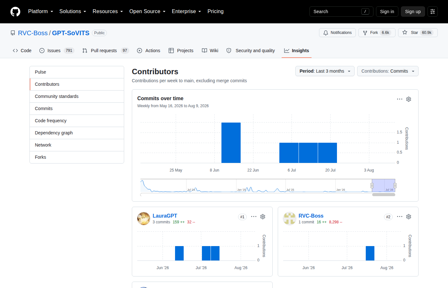Viewport: 448px width, 288px height.
Task: Open three-dot menu on LauraGPT card
Action: coord(254,217)
